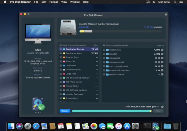Open the Apple menu
The image size is (187, 131).
[x=5, y=2]
